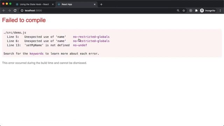This screenshot has height=126, width=224.
Task: Open the Chrome three-dot menu
Action: click(x=220, y=10)
